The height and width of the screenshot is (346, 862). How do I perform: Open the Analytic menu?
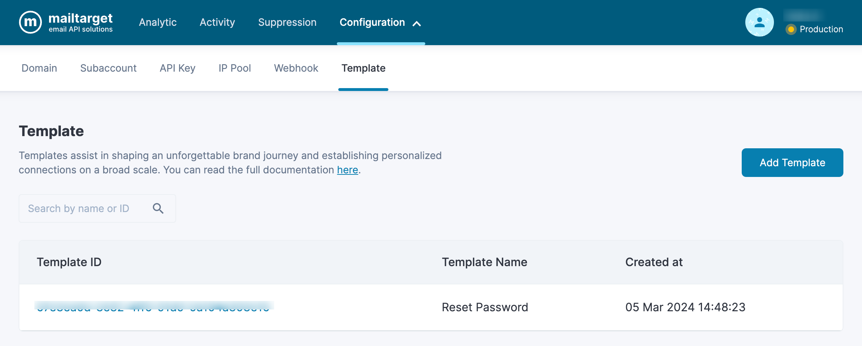[158, 22]
